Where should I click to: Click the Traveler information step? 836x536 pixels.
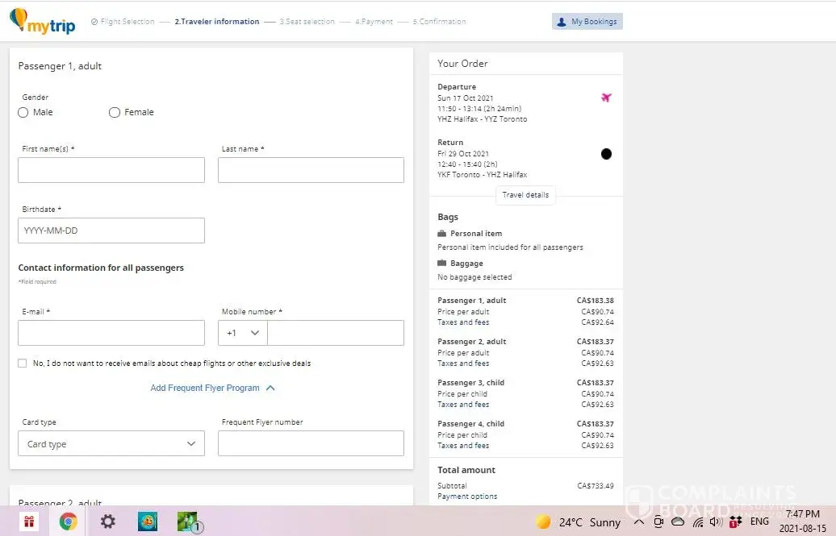coord(217,22)
